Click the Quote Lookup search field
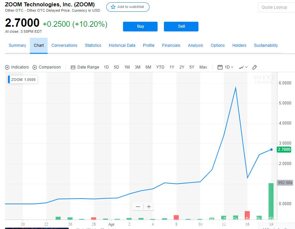 (277, 7)
